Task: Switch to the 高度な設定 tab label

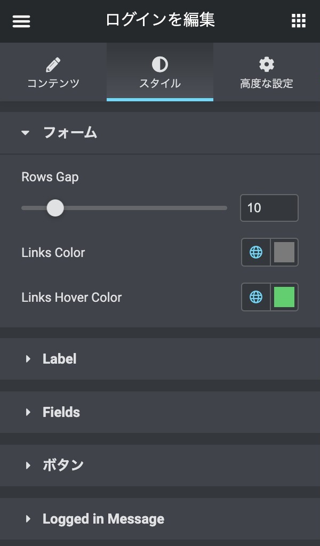Action: (x=267, y=84)
